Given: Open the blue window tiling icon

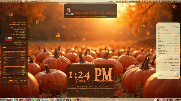Looking at the screenshot, I should 3,100.
